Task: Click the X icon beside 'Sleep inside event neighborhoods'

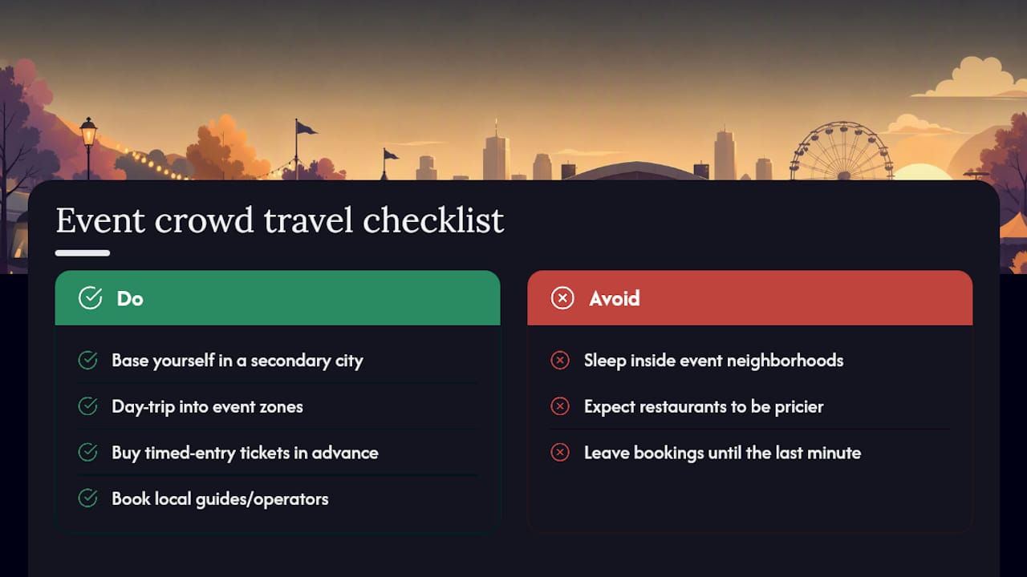Action: point(560,361)
